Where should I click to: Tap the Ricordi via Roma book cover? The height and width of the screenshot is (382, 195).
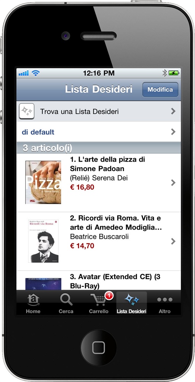point(43,241)
